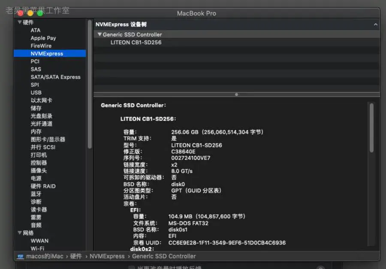Select SPI in the sidebar

[x=35, y=85]
